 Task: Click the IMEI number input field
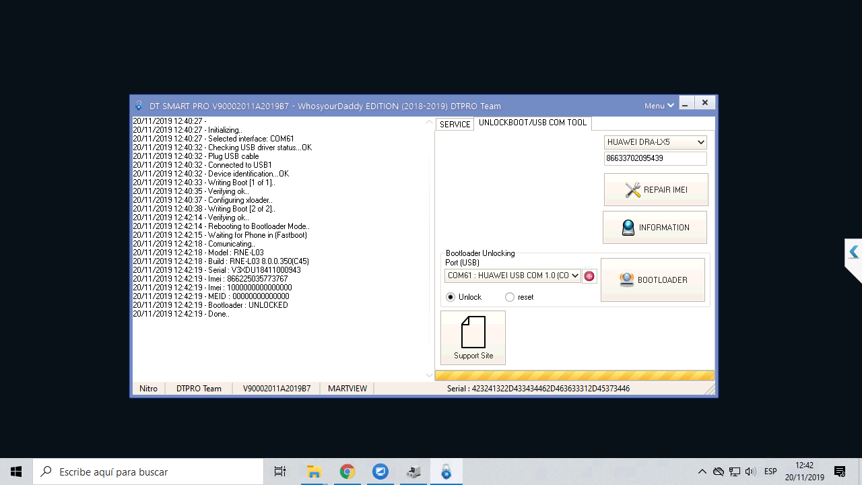[x=656, y=158]
